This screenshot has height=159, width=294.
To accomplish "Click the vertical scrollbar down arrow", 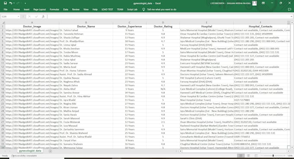I will coord(292,147).
